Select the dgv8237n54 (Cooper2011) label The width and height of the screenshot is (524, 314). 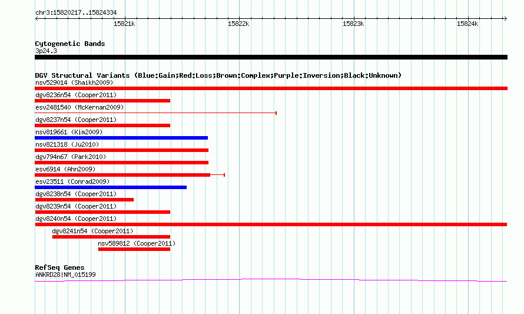[76, 120]
